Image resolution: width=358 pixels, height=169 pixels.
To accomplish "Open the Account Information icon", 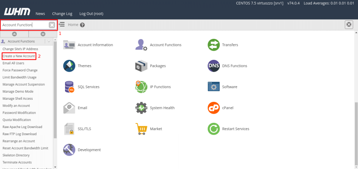I will 69,45.
